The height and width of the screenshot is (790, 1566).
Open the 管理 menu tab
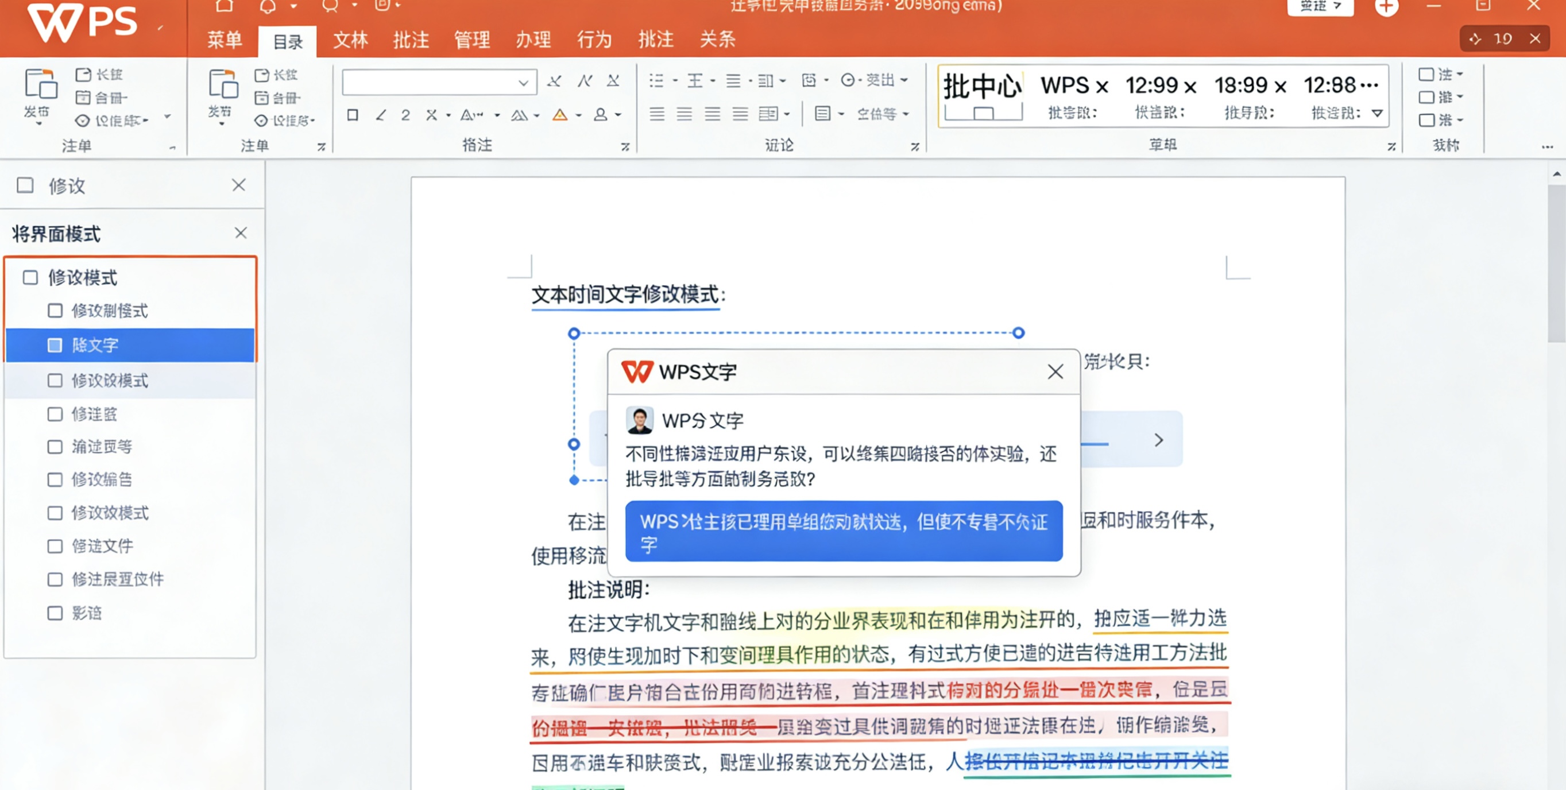pos(471,40)
